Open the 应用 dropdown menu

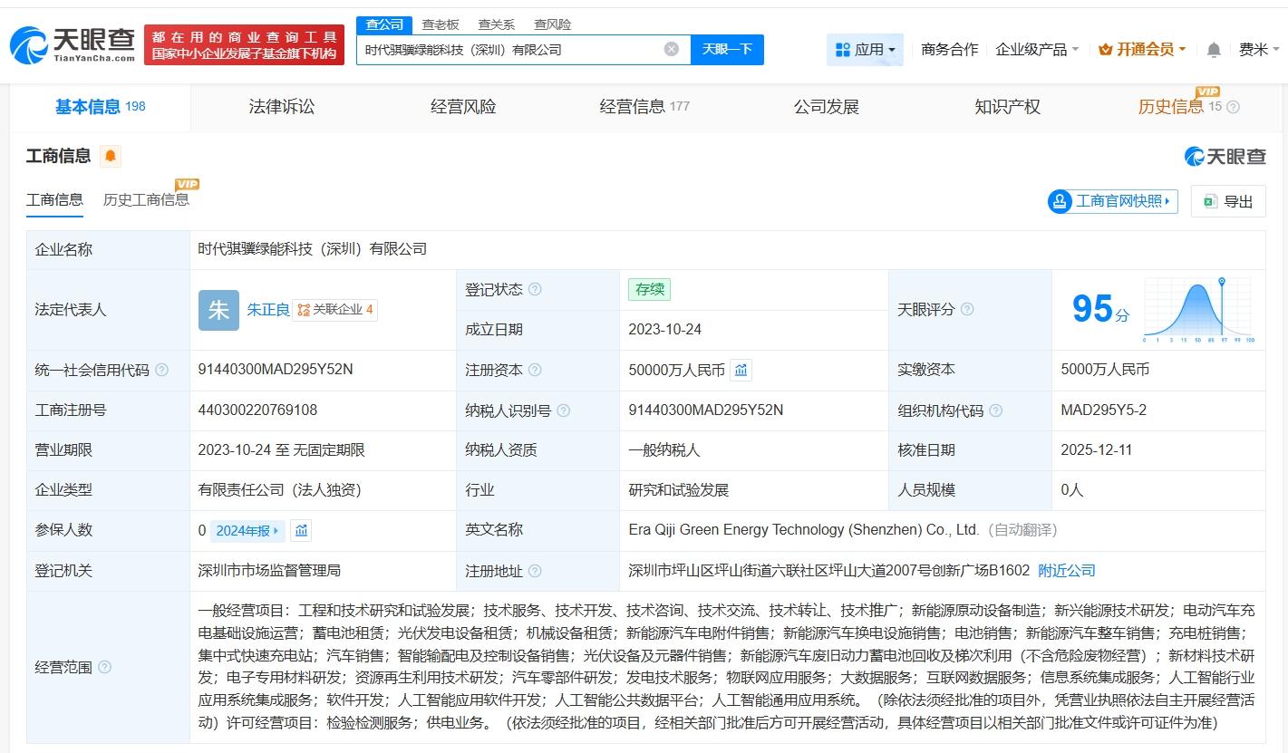click(865, 50)
